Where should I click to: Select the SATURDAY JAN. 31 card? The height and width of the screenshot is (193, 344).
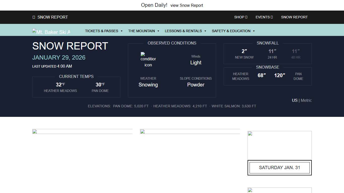pos(280,168)
